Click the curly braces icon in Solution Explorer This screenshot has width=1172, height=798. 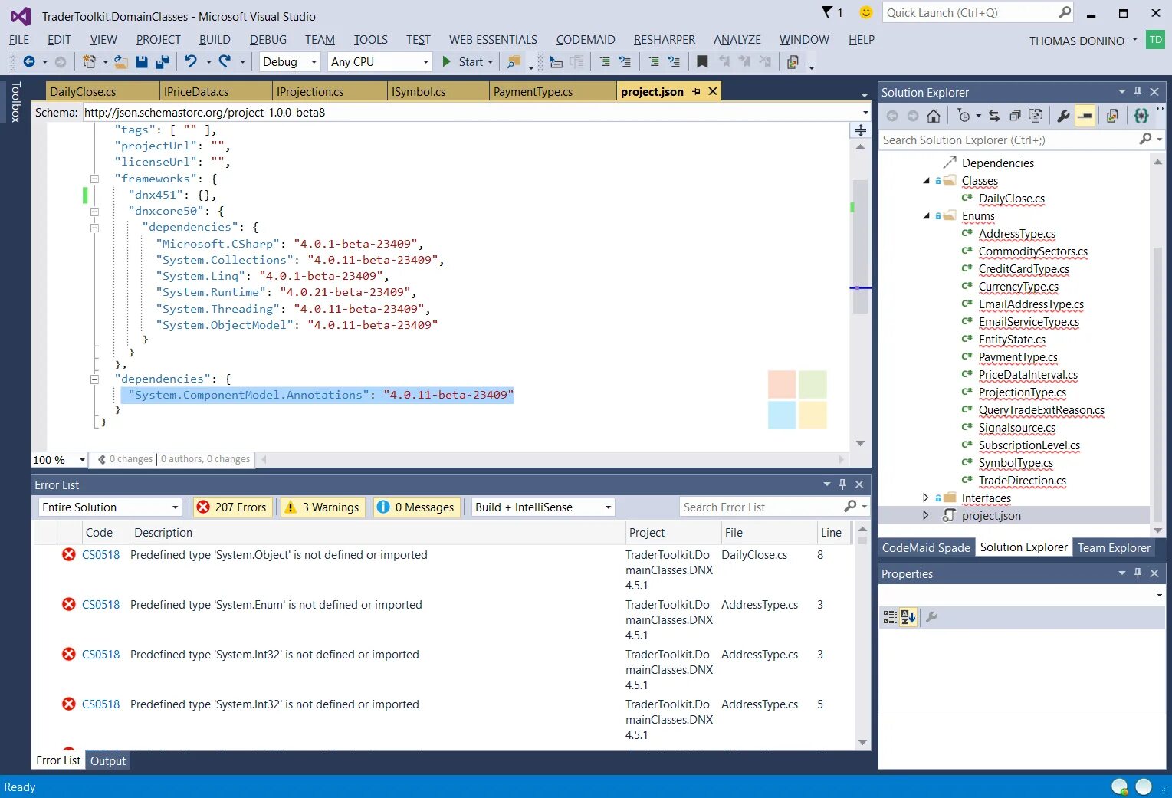coord(1141,117)
